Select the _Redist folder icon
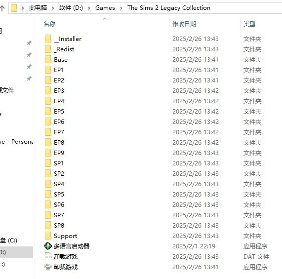The image size is (282, 279). [x=48, y=49]
